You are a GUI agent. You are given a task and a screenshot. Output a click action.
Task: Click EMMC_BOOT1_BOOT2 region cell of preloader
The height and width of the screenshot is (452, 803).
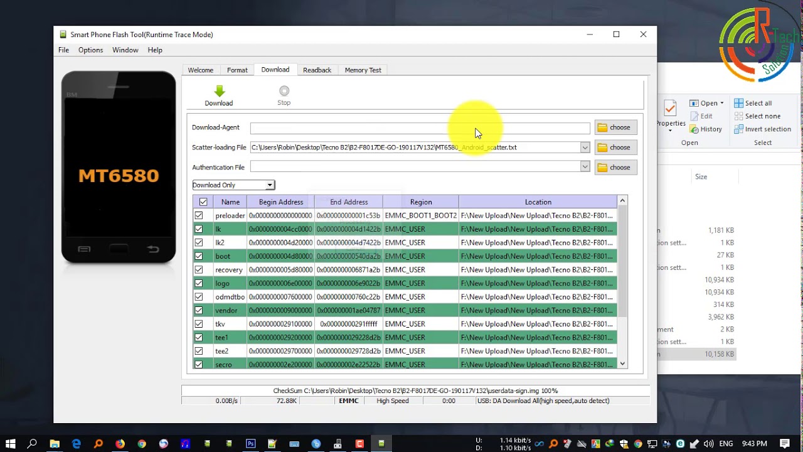[x=421, y=215]
